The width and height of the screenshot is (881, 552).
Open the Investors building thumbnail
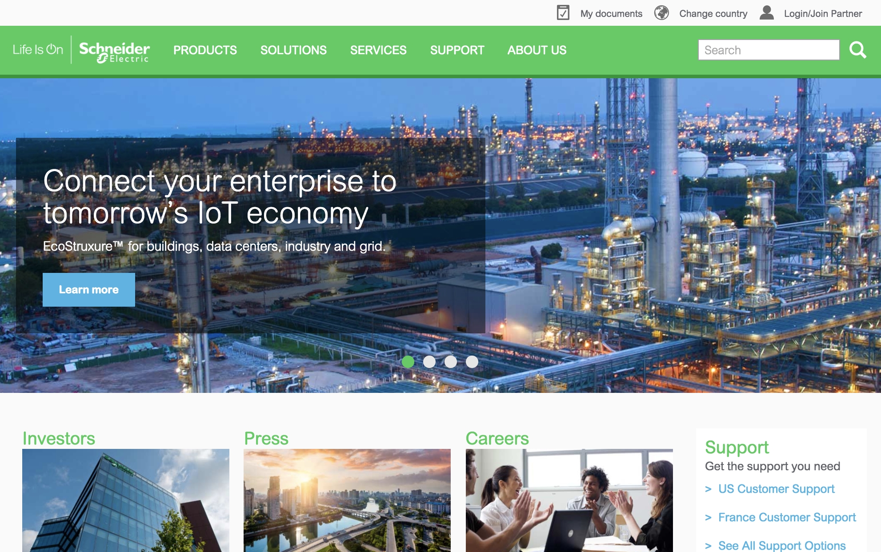click(126, 500)
